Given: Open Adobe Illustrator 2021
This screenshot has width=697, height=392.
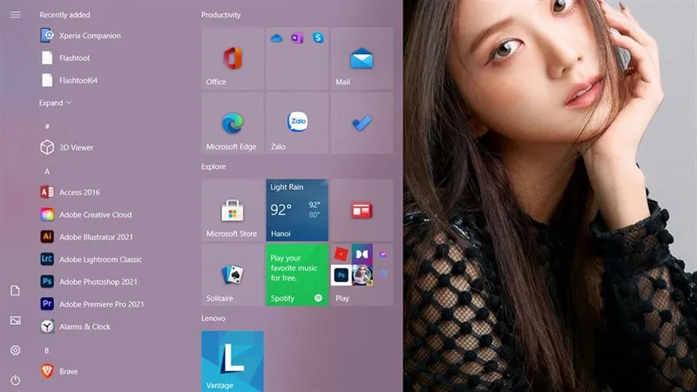Looking at the screenshot, I should [x=96, y=237].
